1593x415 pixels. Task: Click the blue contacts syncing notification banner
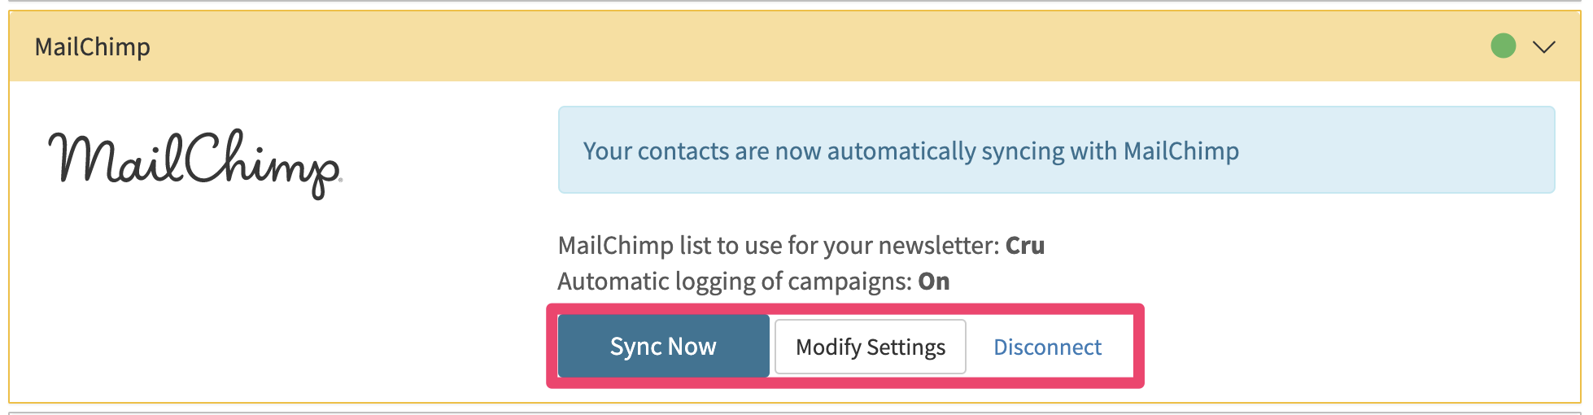(1056, 150)
